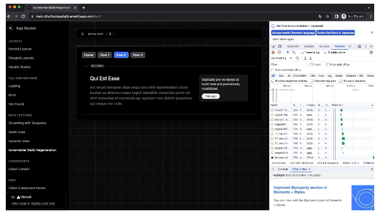
Task: Select the What's New drawer tab
Action: coord(300,169)
